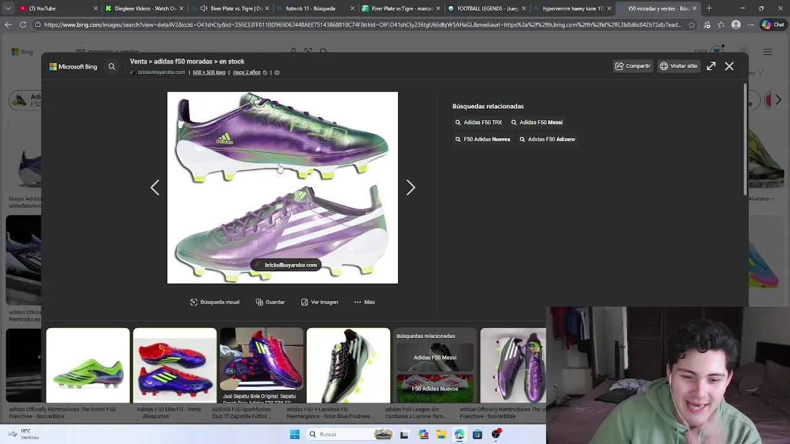Open the weather widget showing 18°C Ventoso
Viewport: 790px width, 444px height.
pos(23,434)
